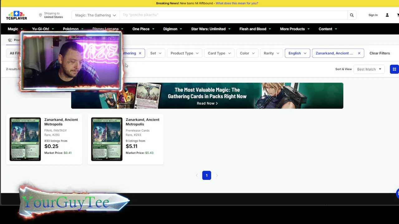This screenshot has width=399, height=224.
Task: Click Zanarkand title of Prerelease Cards listing
Action: 142,122
